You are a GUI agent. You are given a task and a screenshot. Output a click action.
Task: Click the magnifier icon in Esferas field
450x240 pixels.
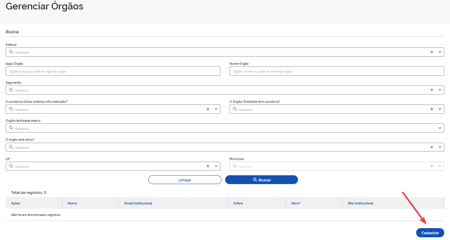coord(11,52)
